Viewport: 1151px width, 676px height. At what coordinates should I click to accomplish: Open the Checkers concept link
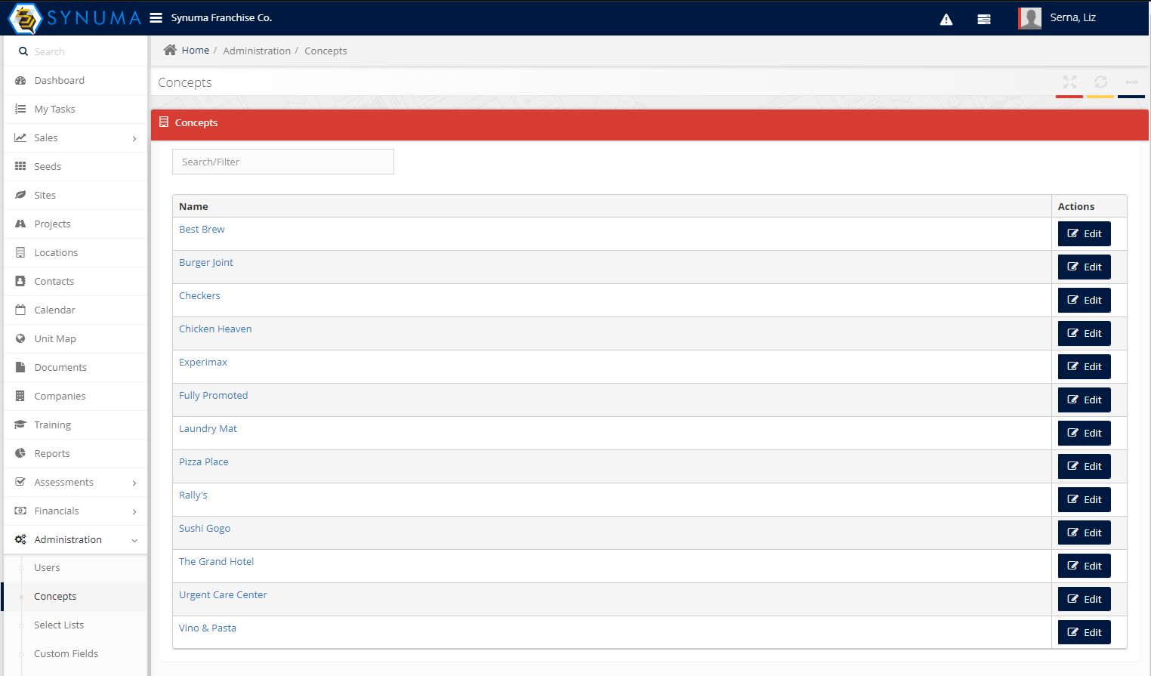click(199, 295)
